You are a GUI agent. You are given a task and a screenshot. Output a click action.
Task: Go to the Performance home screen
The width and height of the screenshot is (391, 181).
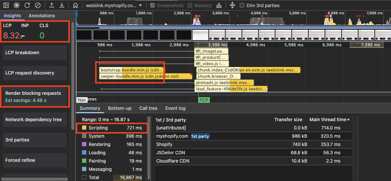(x=75, y=6)
